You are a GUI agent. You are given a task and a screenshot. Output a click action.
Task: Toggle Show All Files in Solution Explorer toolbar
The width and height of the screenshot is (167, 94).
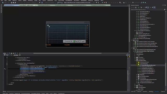[x=148, y=7]
